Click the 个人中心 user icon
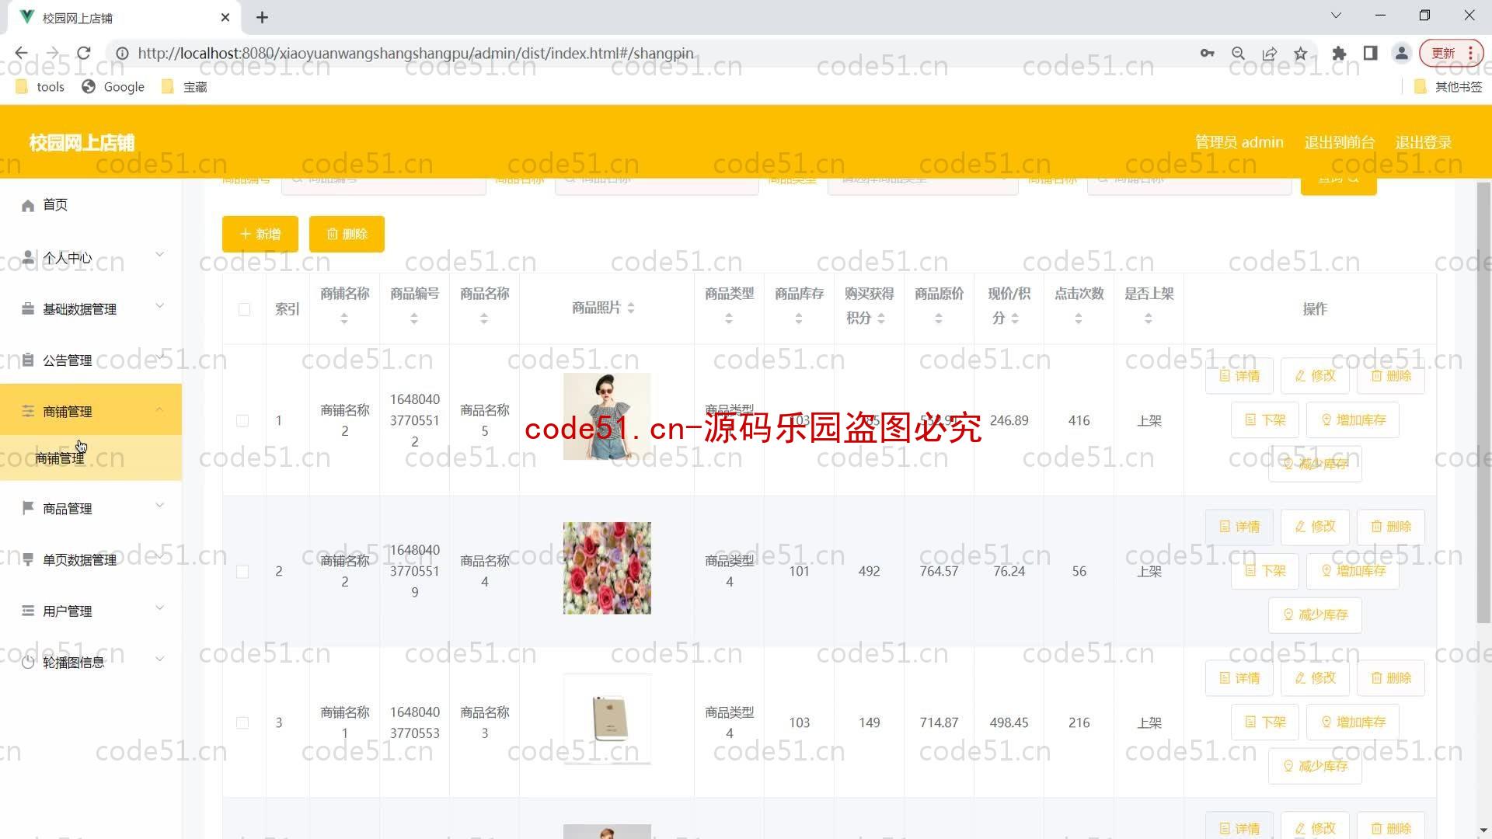Screen dimensions: 1492x839 [x=28, y=257]
